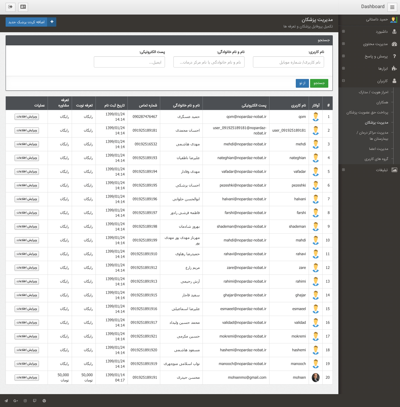Click mohsen's profile photo avatar
The image size is (400, 407).
click(316, 378)
